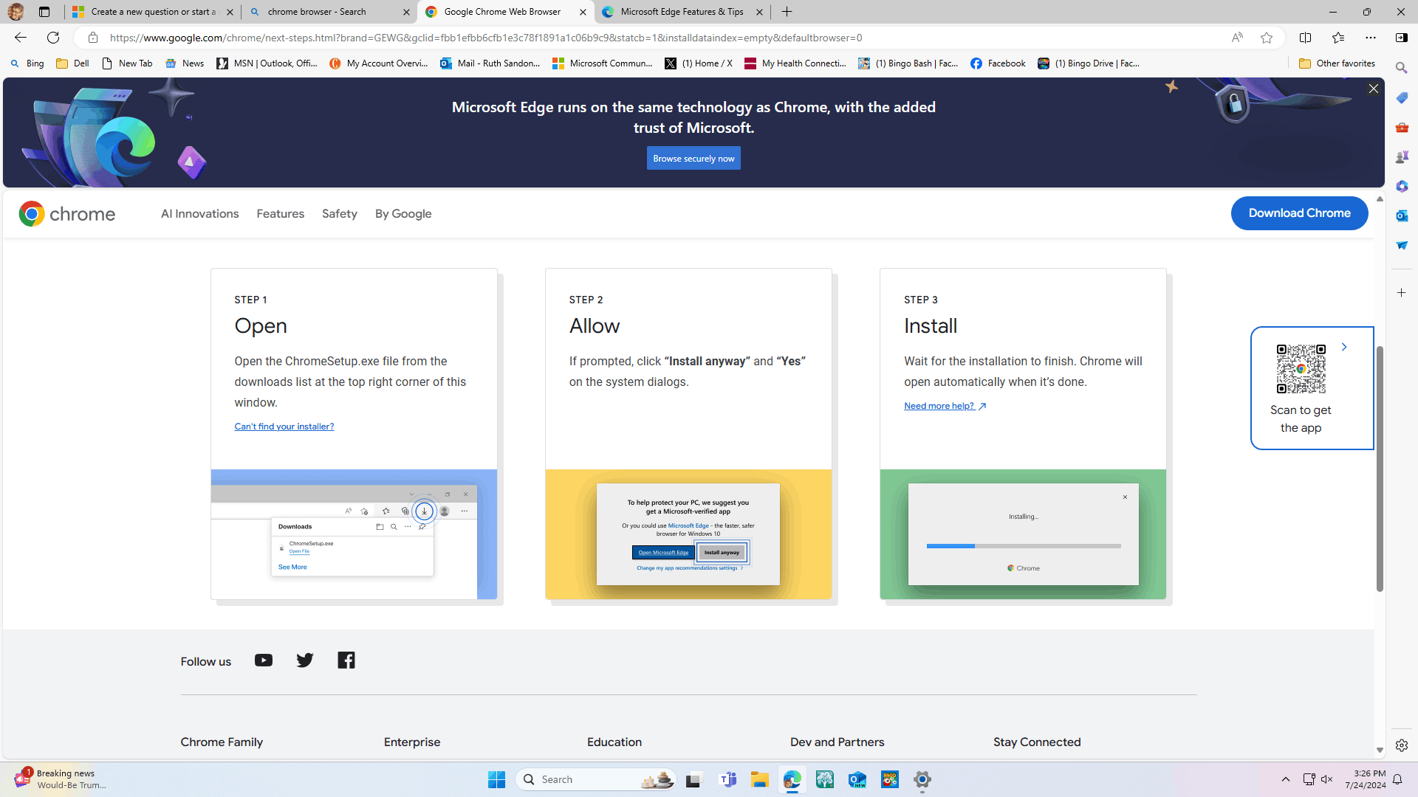This screenshot has height=797, width=1418.
Task: Click Can't find your installer link
Action: tap(284, 427)
